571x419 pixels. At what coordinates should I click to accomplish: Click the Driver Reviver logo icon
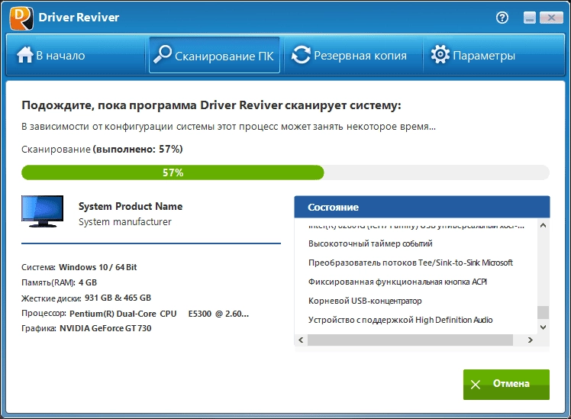tap(21, 18)
